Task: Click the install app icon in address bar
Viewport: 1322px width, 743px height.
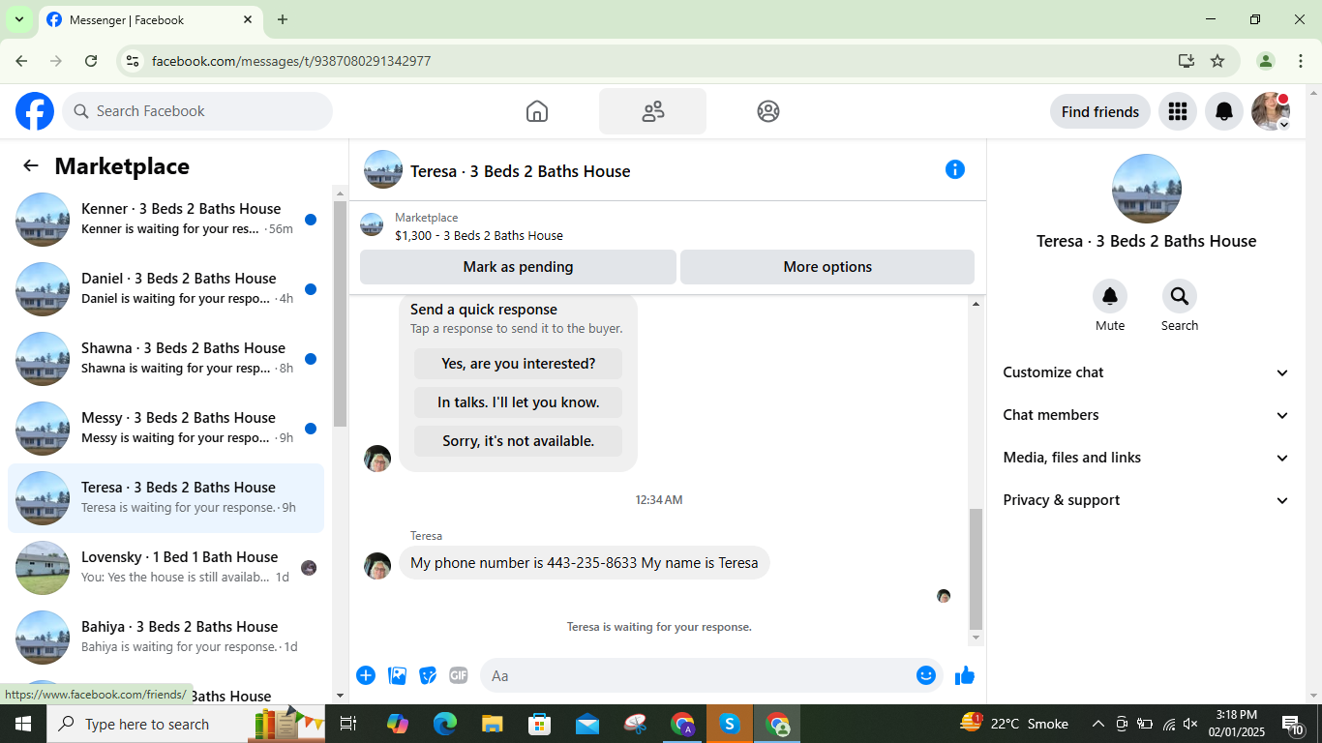Action: [1187, 61]
